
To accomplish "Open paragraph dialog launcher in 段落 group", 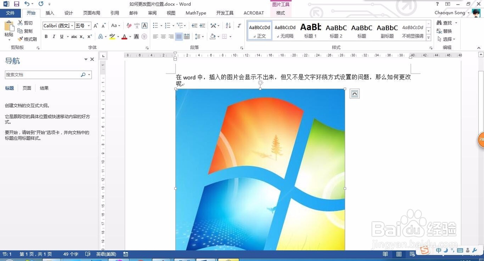I will pyautogui.click(x=242, y=48).
